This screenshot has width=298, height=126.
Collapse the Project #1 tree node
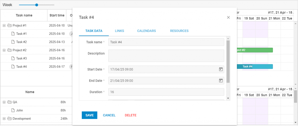click(x=4, y=26)
